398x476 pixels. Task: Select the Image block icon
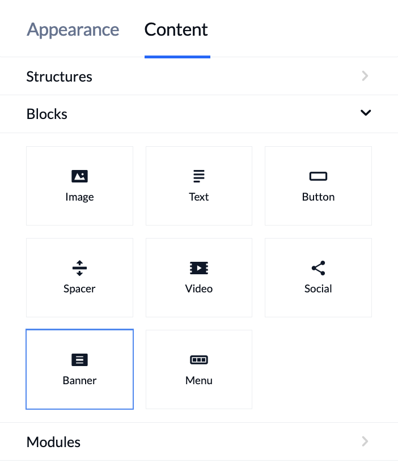pos(79,176)
